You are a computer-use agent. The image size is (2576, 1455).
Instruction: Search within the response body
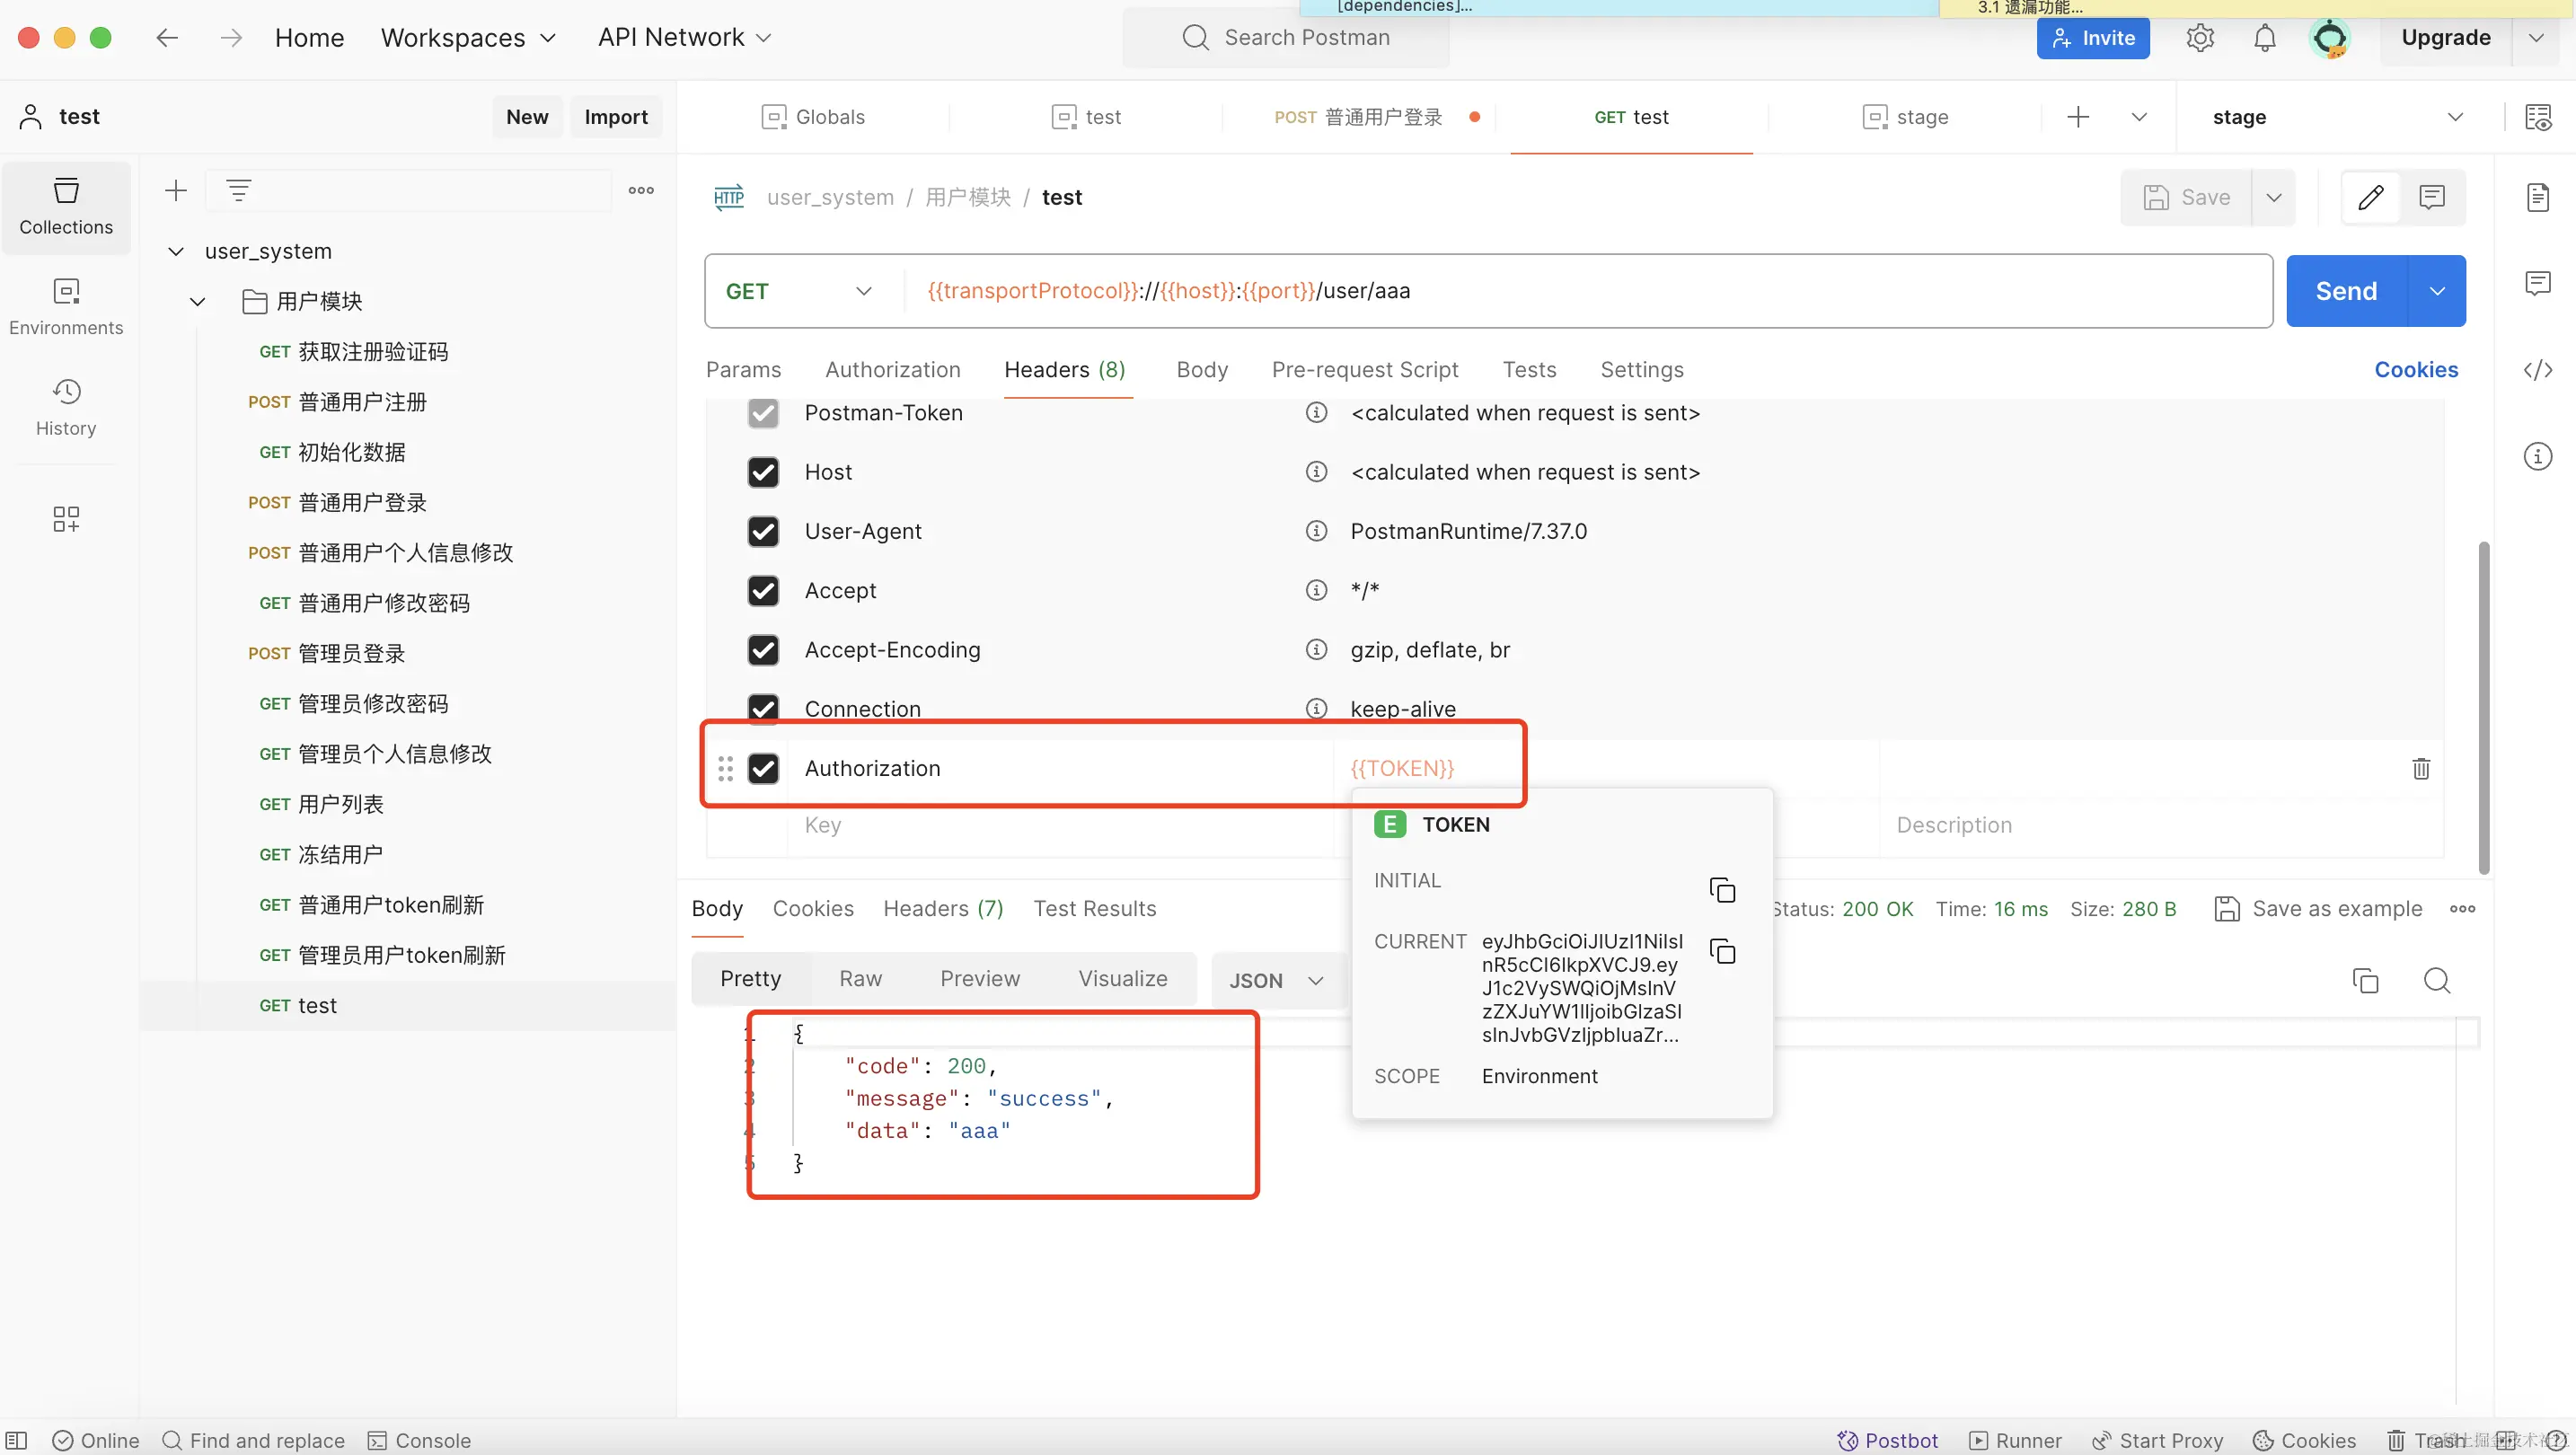[2436, 980]
